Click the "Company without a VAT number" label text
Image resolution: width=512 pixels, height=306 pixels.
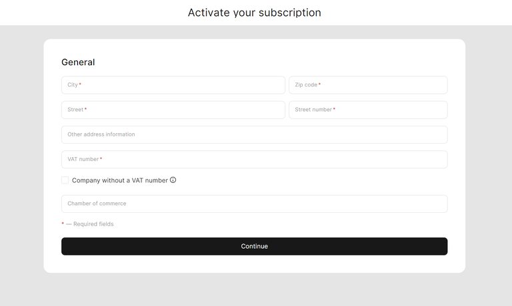[x=119, y=180]
